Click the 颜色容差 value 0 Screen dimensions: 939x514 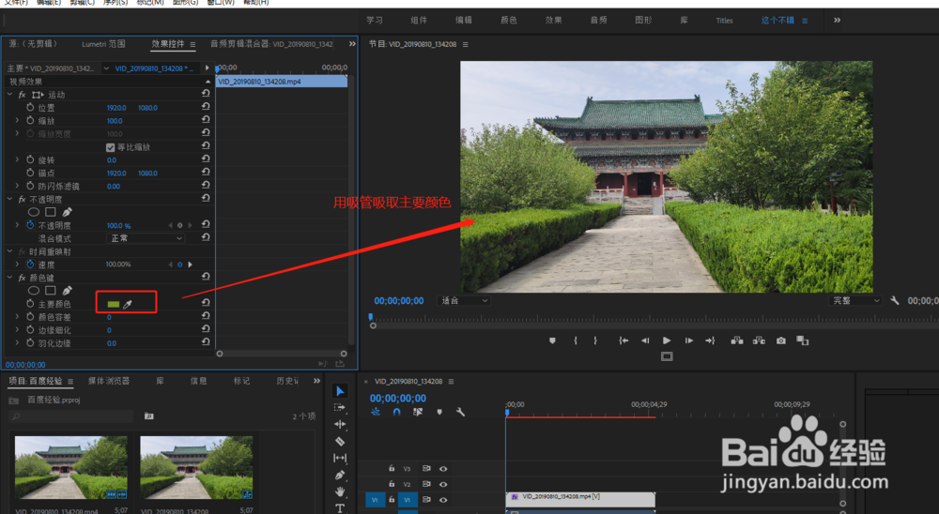coord(109,317)
